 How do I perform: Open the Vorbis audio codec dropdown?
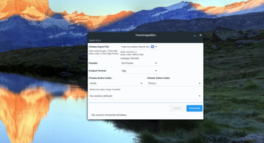point(116,83)
